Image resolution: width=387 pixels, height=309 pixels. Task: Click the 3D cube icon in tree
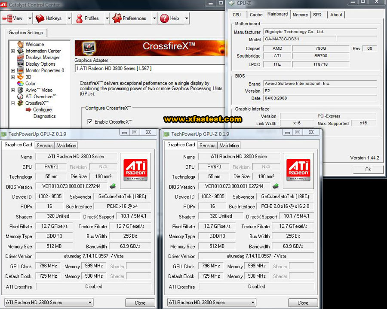[21, 77]
